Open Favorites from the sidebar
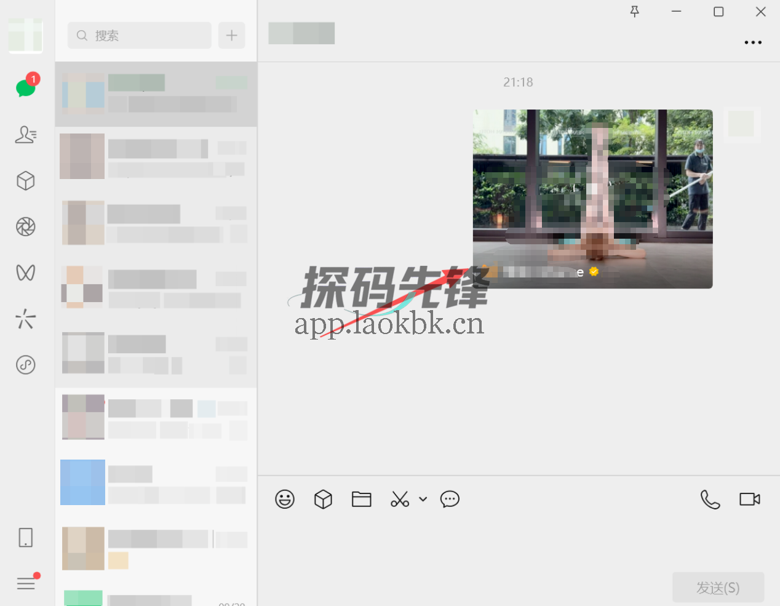This screenshot has width=780, height=606. [x=25, y=180]
